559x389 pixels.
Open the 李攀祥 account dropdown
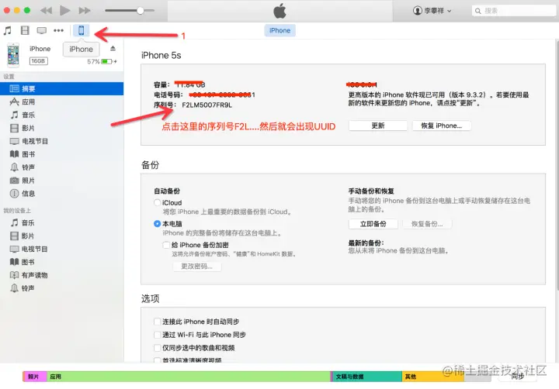coord(432,11)
